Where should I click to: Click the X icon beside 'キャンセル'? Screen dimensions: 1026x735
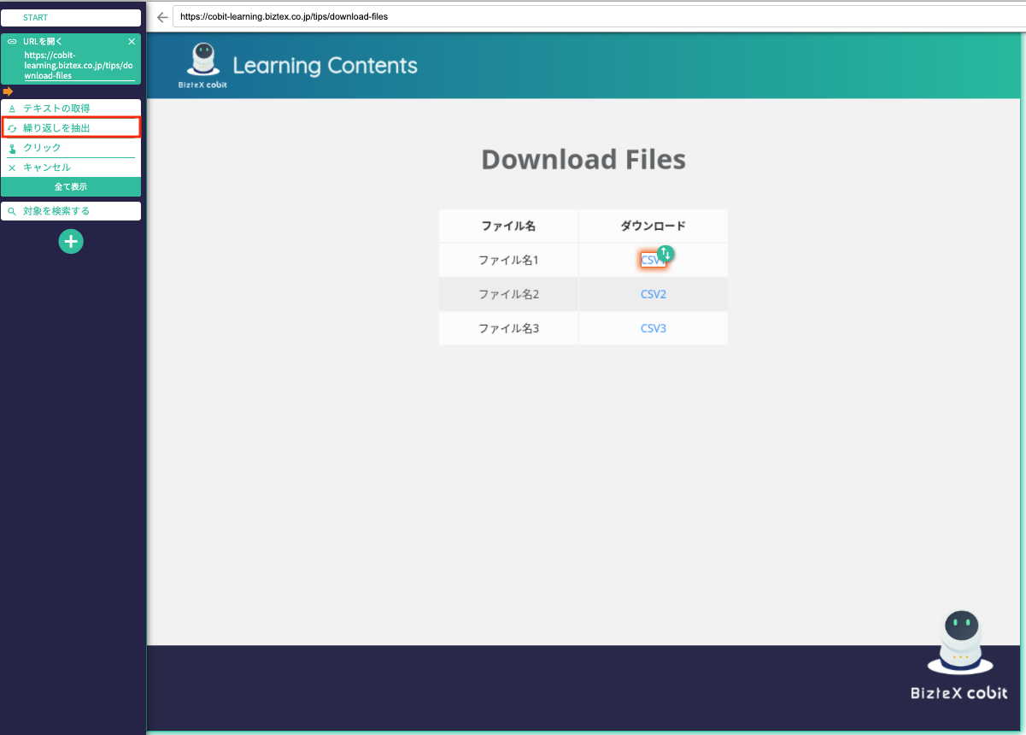pos(12,168)
